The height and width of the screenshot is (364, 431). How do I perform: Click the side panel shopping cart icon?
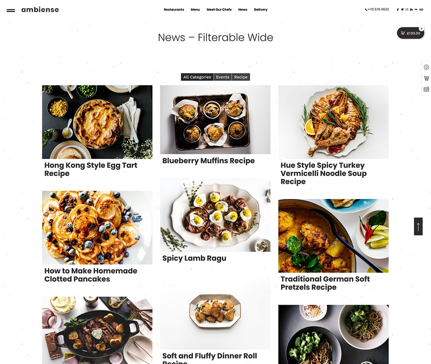[427, 78]
